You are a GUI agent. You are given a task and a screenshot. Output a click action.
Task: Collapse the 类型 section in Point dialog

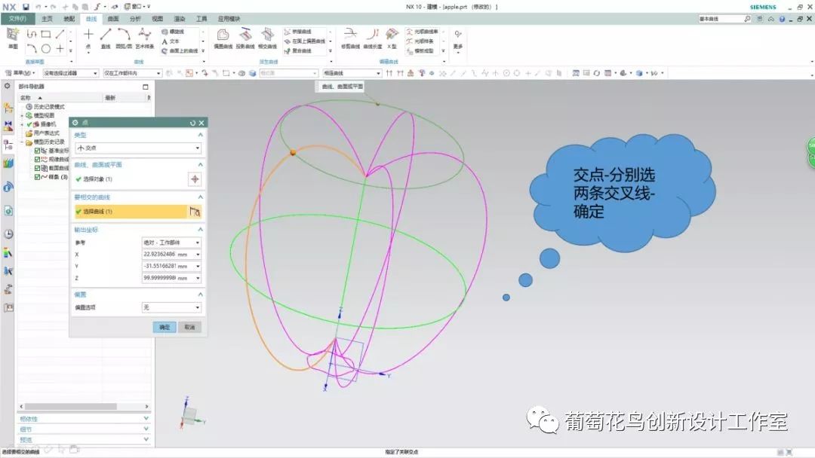pos(201,135)
